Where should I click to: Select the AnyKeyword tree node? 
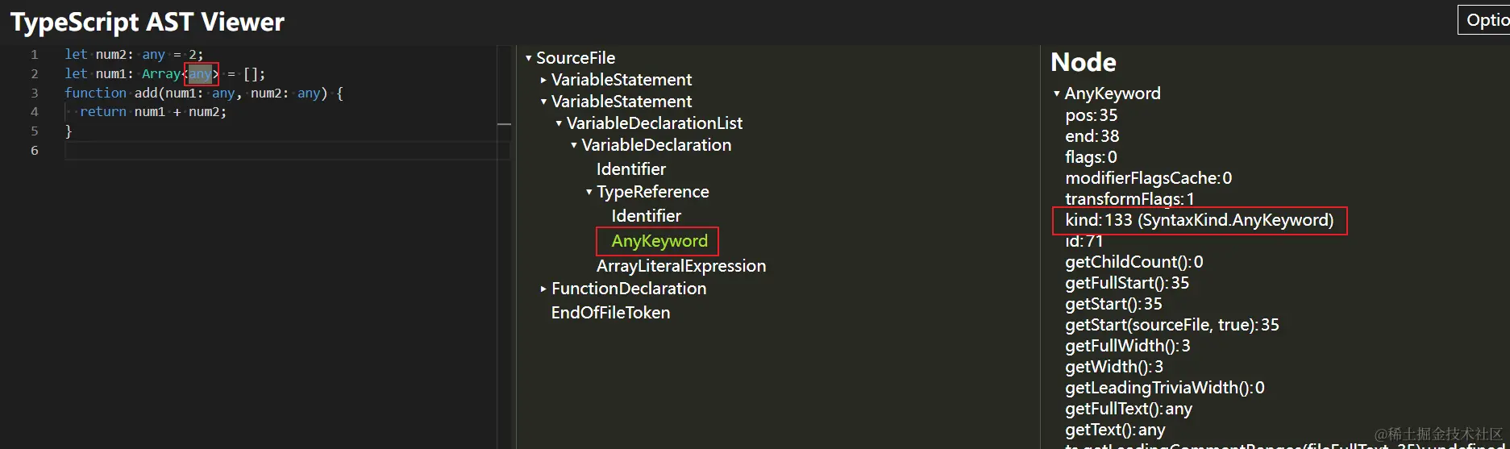coord(659,241)
